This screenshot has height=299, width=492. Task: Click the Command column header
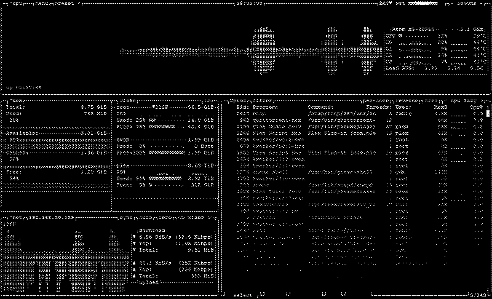pos(320,107)
